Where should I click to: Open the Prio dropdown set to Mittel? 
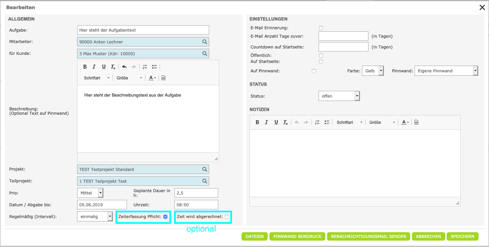coord(90,193)
